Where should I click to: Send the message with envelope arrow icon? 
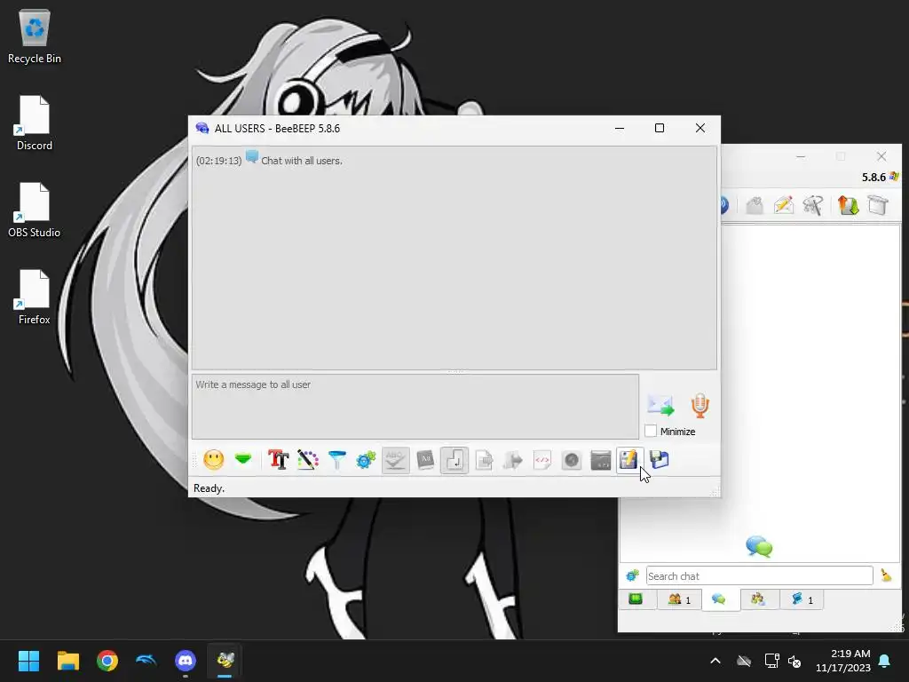(x=660, y=406)
